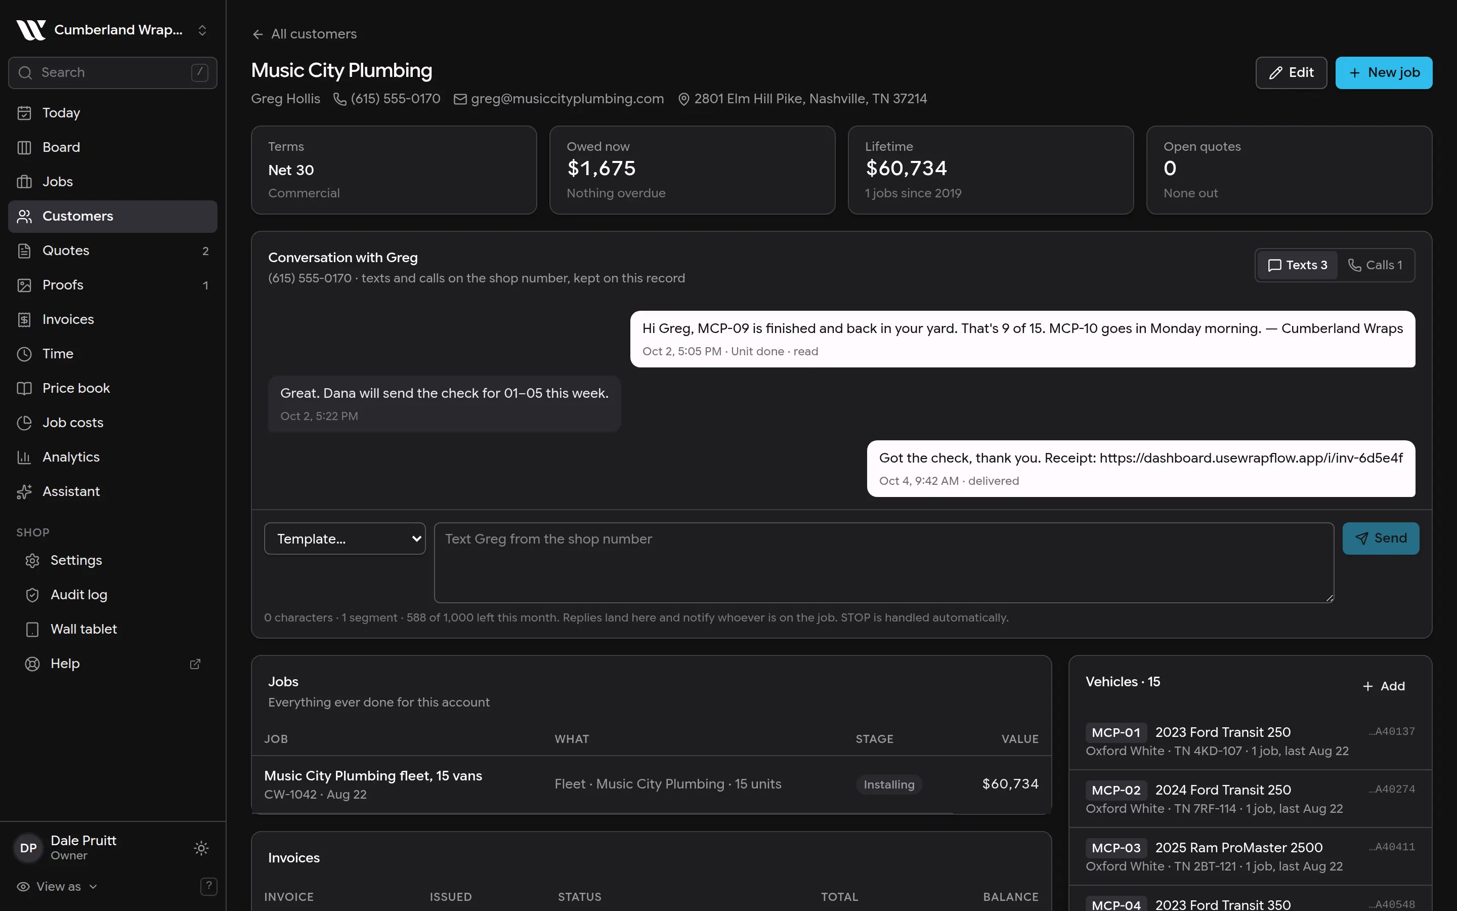Open vehicle MCP-03 2025 Ram ProMaster 2500
The height and width of the screenshot is (911, 1457).
1250,856
